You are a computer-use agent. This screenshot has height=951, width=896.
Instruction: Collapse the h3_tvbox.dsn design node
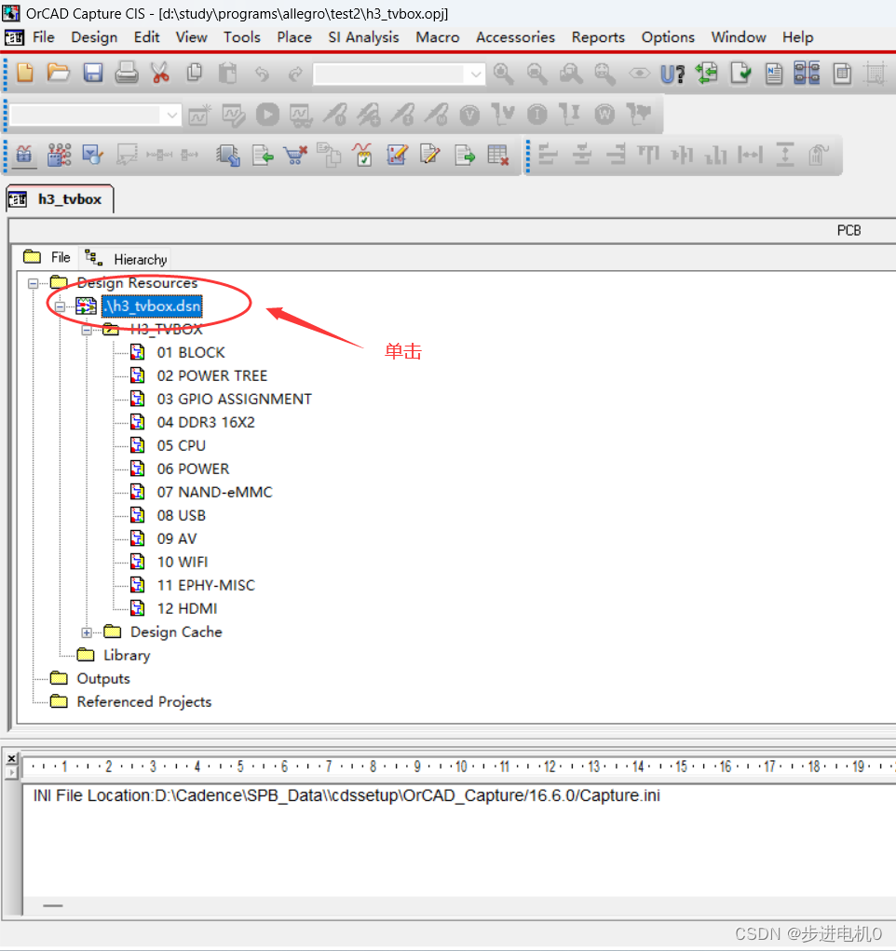pos(60,306)
